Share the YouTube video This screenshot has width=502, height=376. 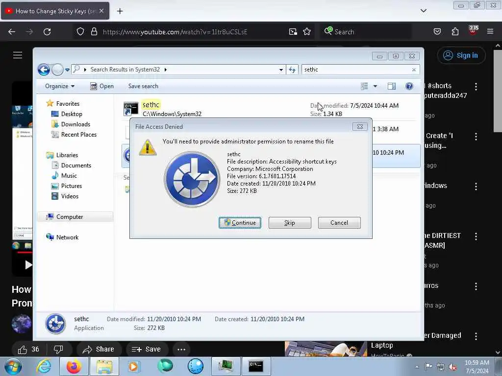(98, 349)
